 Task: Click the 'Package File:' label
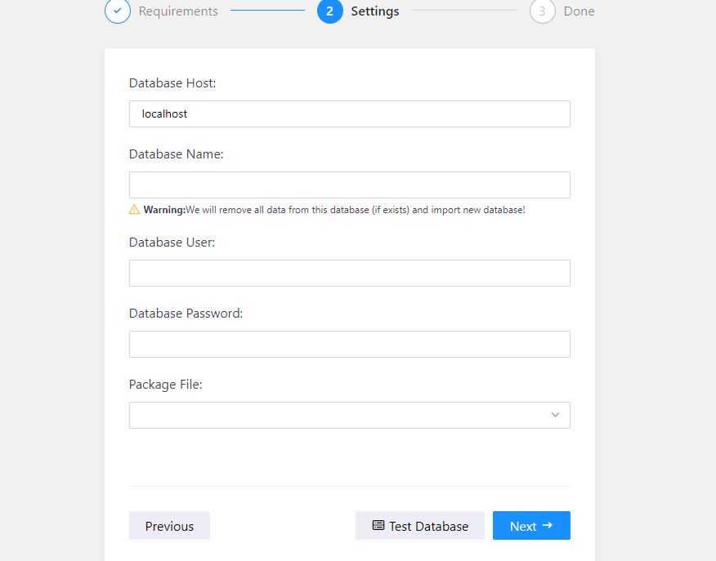(165, 385)
